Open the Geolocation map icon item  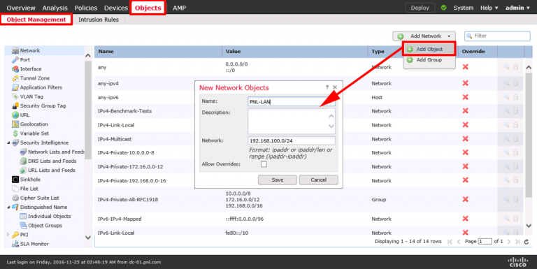coord(15,124)
